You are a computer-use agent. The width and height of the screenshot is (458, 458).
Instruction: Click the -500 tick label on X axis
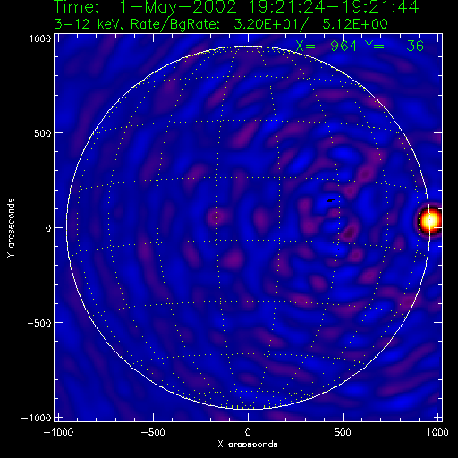coord(153,432)
